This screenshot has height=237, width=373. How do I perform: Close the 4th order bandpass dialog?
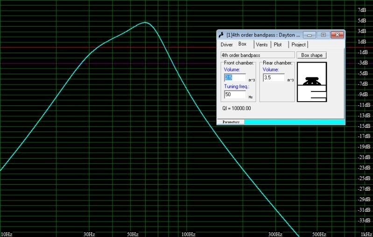(337, 35)
